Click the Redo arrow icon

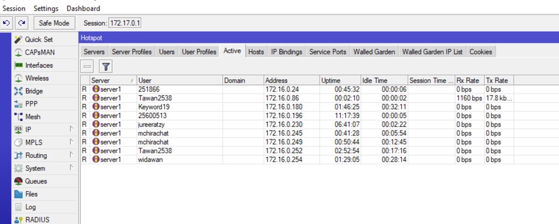pos(22,23)
